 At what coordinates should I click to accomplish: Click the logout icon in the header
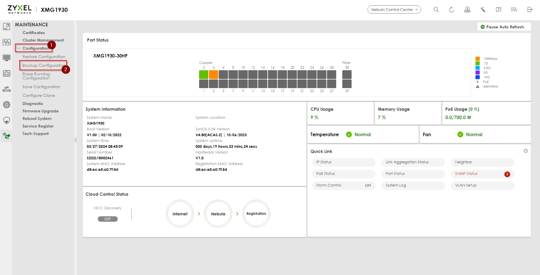(x=530, y=10)
